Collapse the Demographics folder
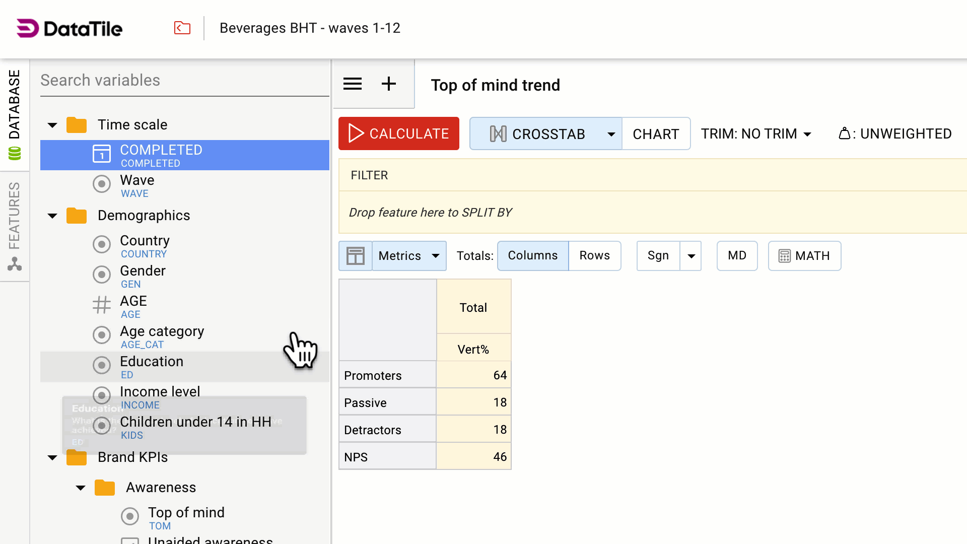This screenshot has height=544, width=967. [52, 216]
